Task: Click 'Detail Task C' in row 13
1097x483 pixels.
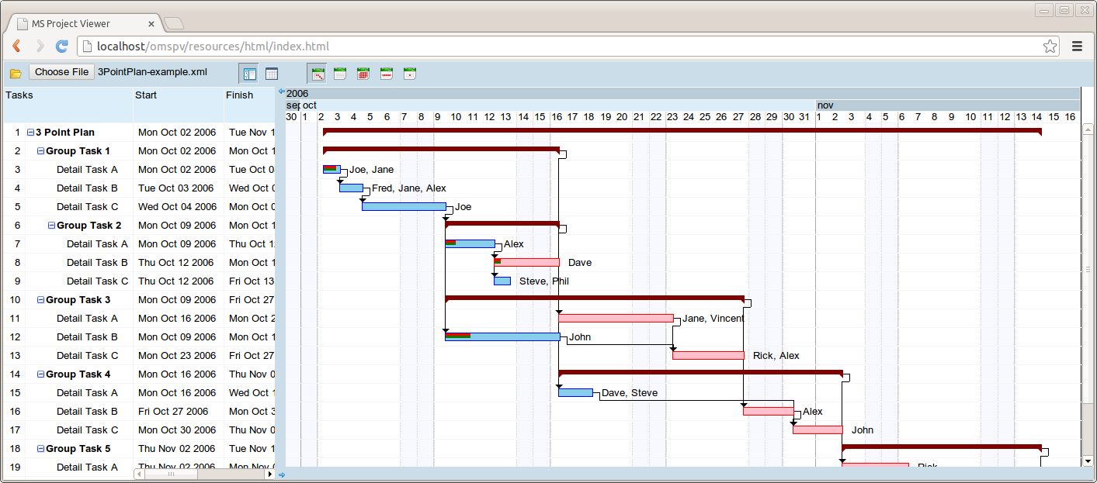Action: pyautogui.click(x=87, y=356)
